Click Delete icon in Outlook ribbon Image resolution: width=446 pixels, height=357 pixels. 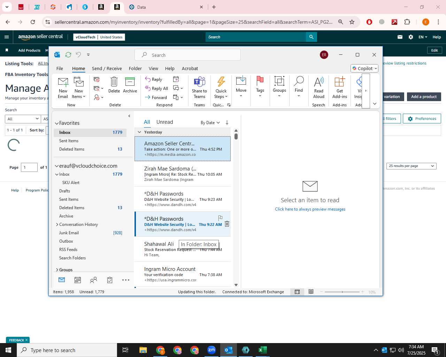pyautogui.click(x=114, y=85)
